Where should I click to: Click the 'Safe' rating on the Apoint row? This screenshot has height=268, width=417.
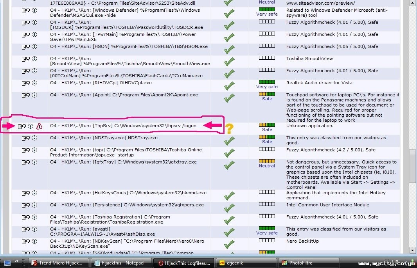267,99
